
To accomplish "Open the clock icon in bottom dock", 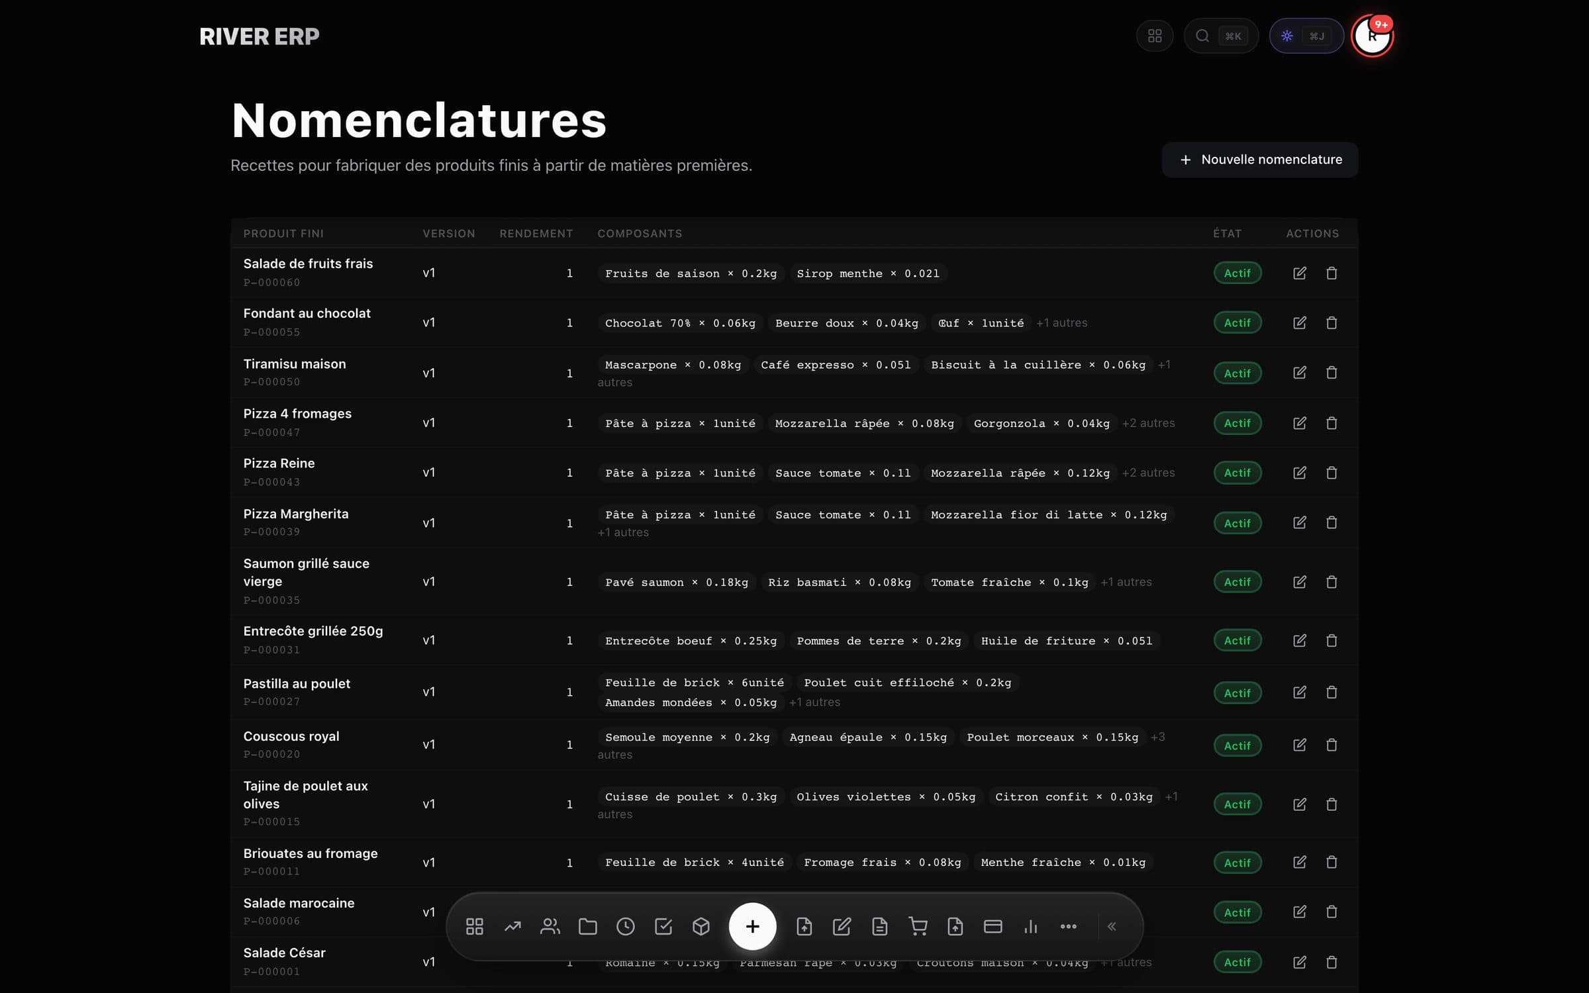I will [x=626, y=927].
